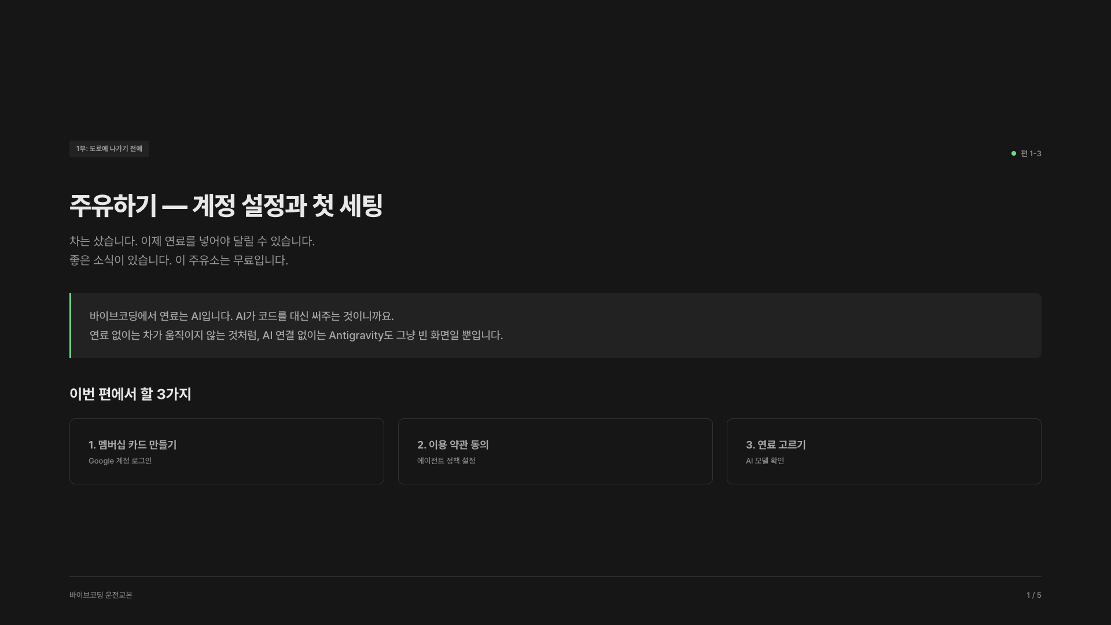
Task: Click the quote line mentioning Antigravity
Action: (296, 335)
